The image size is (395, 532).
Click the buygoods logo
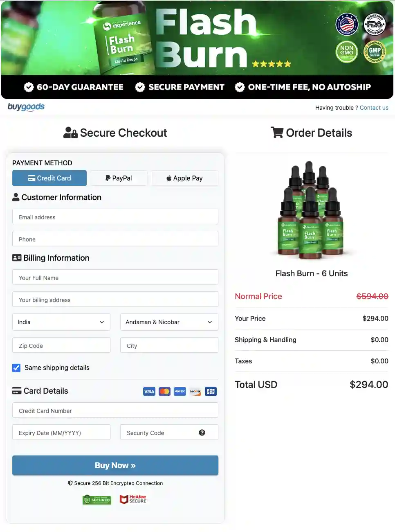26,107
